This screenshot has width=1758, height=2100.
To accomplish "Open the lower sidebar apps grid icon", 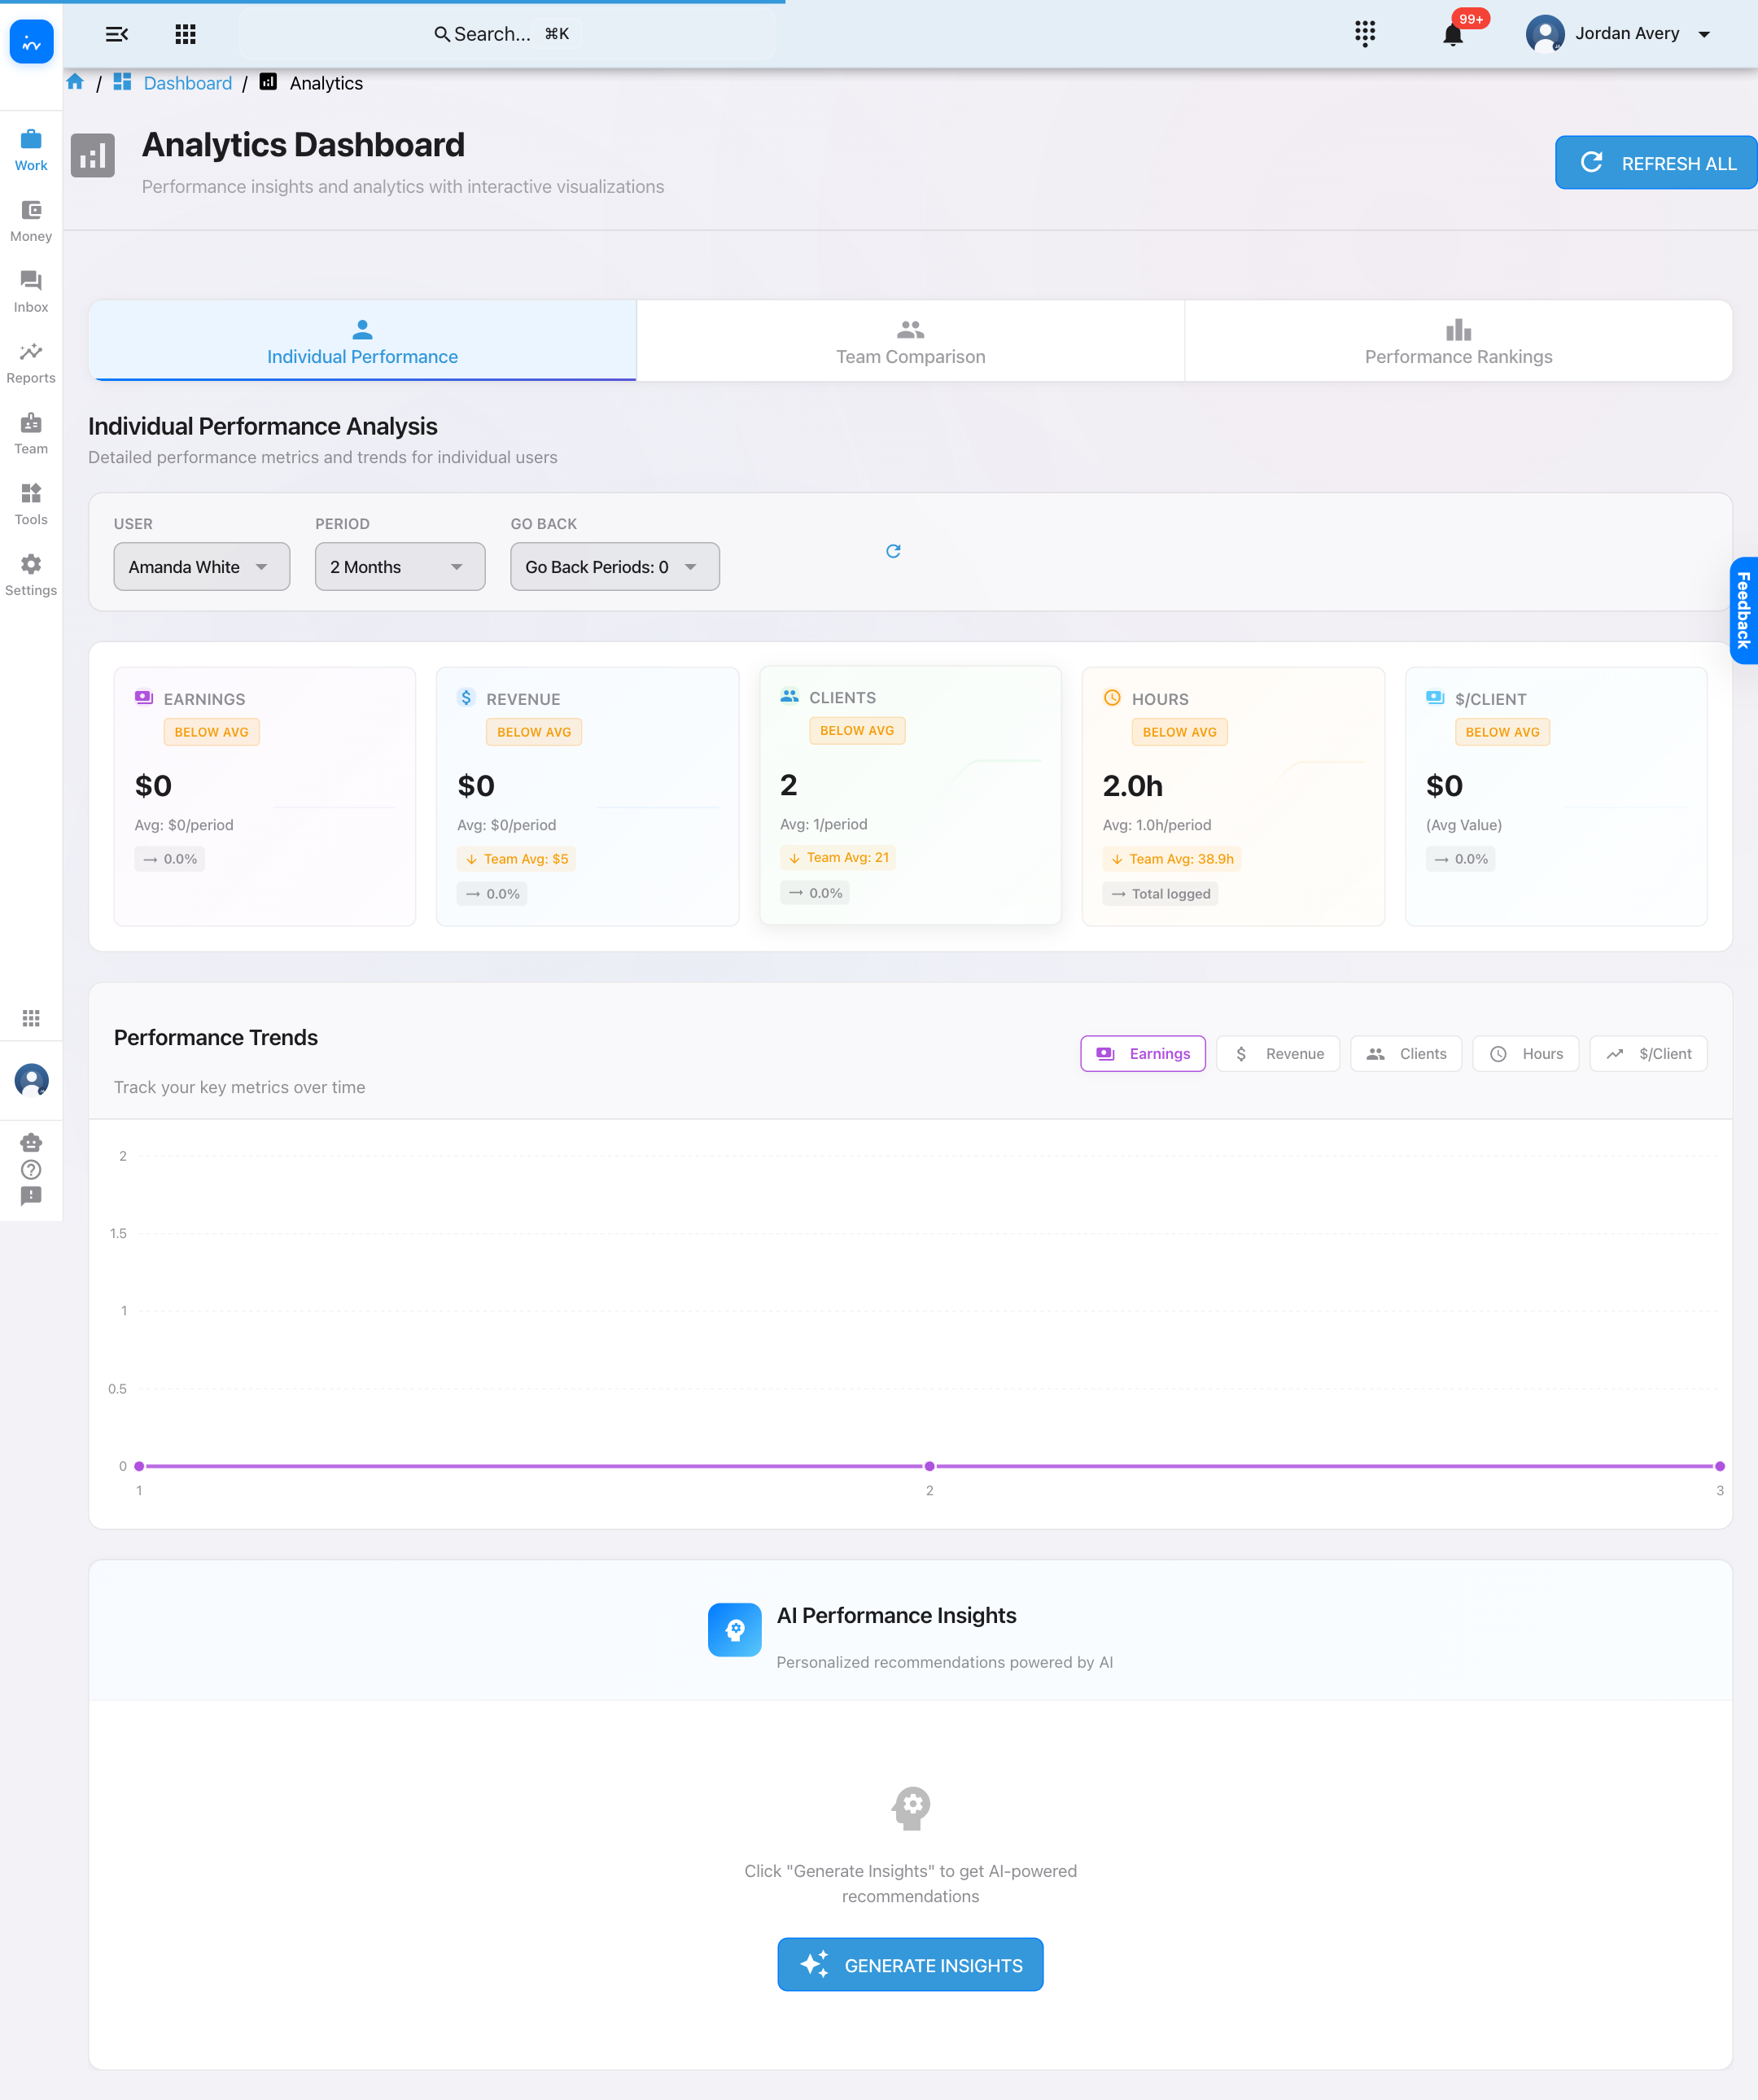I will click(31, 1018).
